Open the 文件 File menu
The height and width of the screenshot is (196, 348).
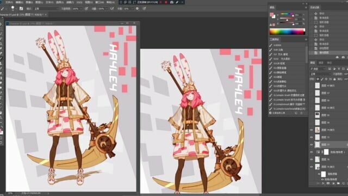(9, 2)
